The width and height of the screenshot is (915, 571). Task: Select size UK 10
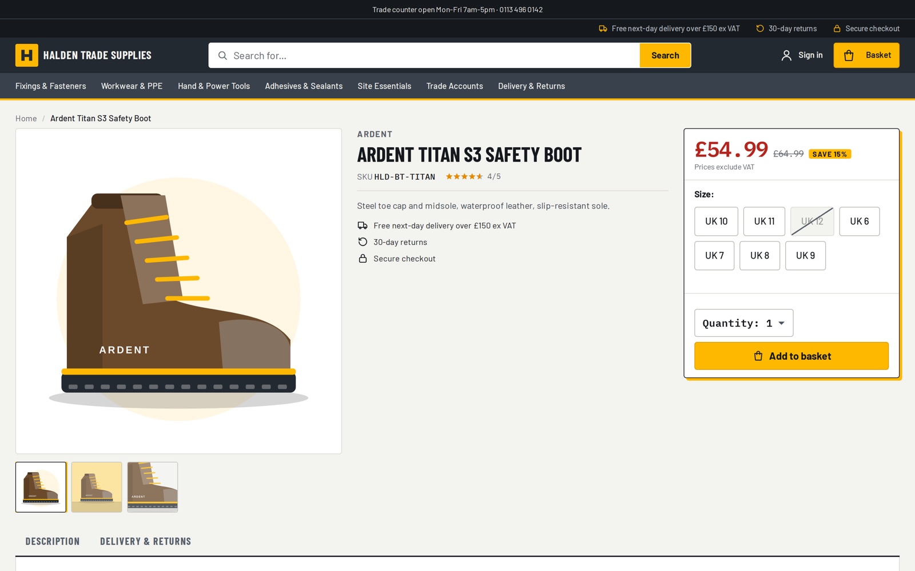[x=716, y=222]
